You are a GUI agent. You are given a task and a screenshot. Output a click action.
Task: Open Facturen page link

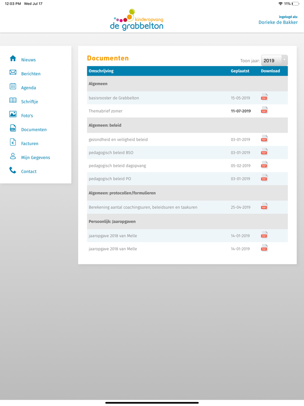[x=30, y=144]
